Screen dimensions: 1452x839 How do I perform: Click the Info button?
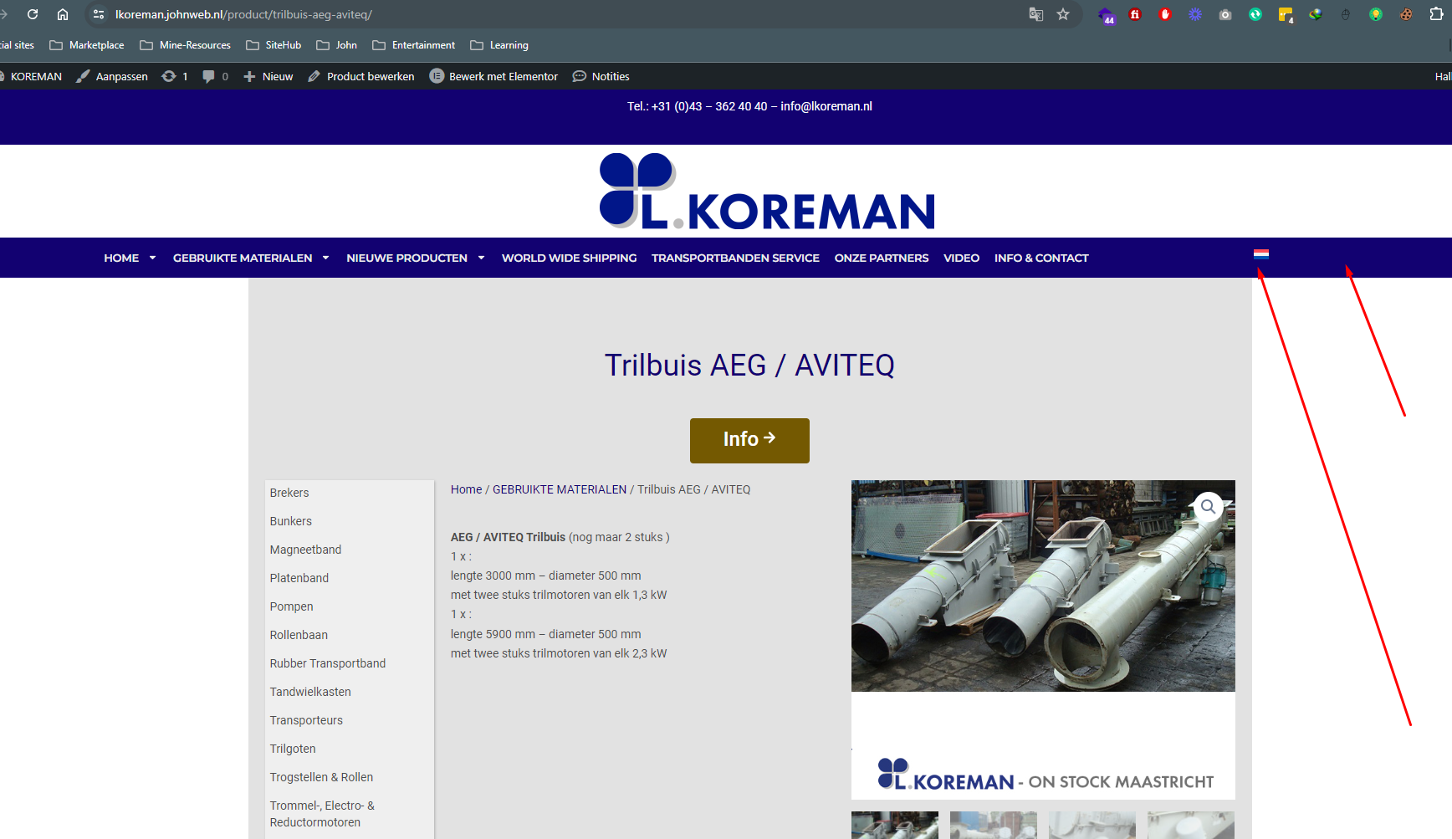[749, 440]
